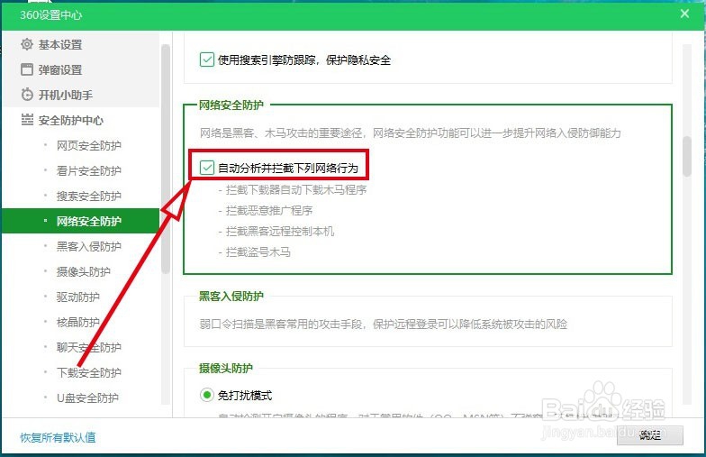Click the 确定 button
This screenshot has width=706, height=457.
point(650,434)
